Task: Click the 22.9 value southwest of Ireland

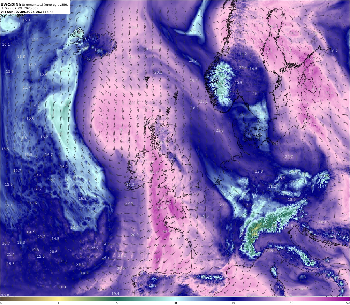Action: pos(129,203)
